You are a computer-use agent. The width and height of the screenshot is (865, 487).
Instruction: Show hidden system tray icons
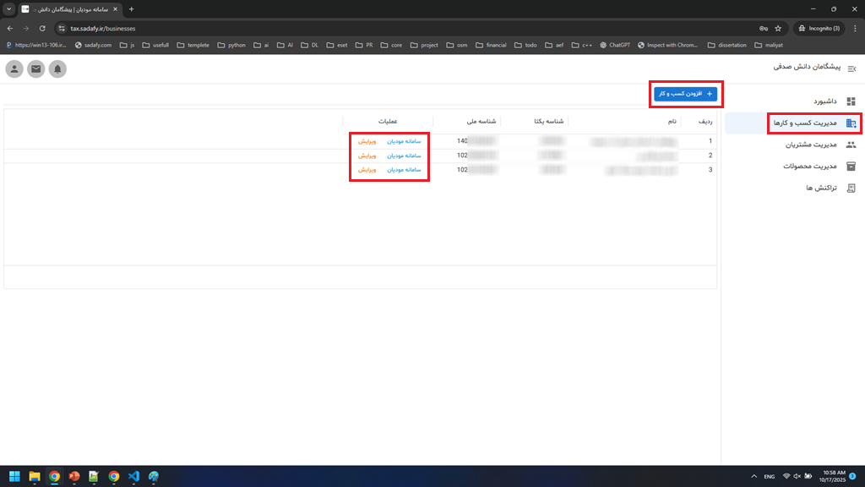[752, 476]
